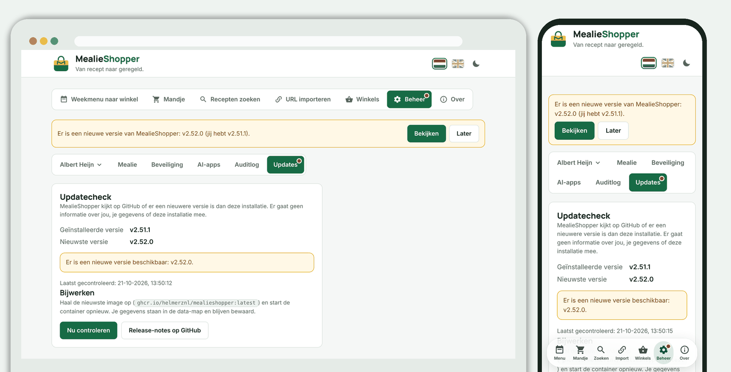The image size is (731, 372).
Task: Open URL importeren in desktop nav
Action: (x=303, y=99)
